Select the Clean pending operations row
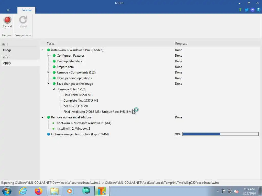Image resolution: width=262 pixels, height=196 pixels. pos(74,78)
